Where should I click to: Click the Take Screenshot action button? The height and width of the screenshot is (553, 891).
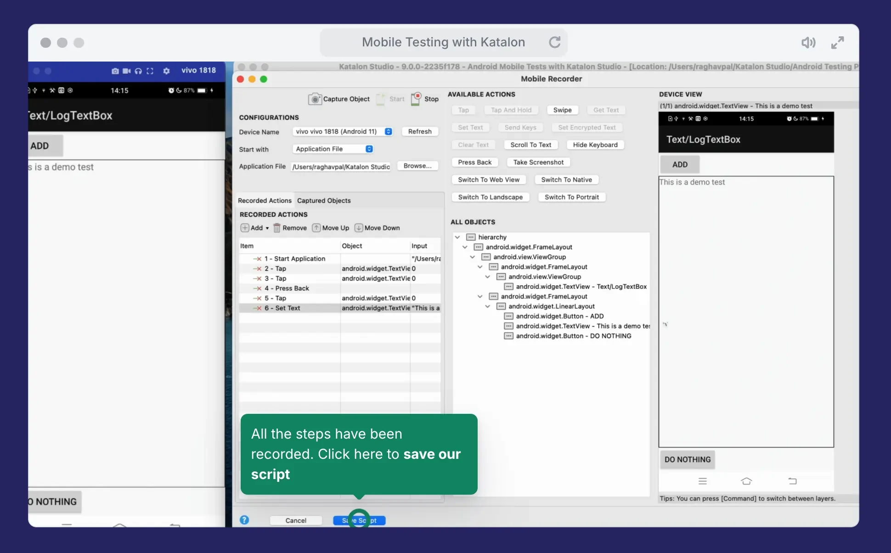click(538, 162)
